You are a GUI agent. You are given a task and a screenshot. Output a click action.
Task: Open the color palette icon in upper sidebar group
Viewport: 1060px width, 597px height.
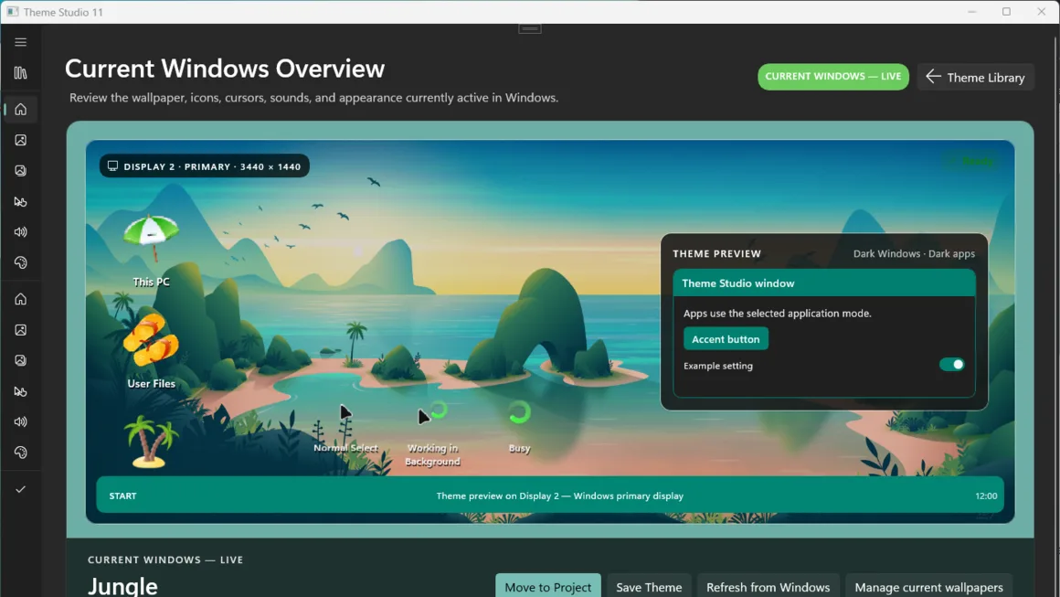tap(20, 263)
